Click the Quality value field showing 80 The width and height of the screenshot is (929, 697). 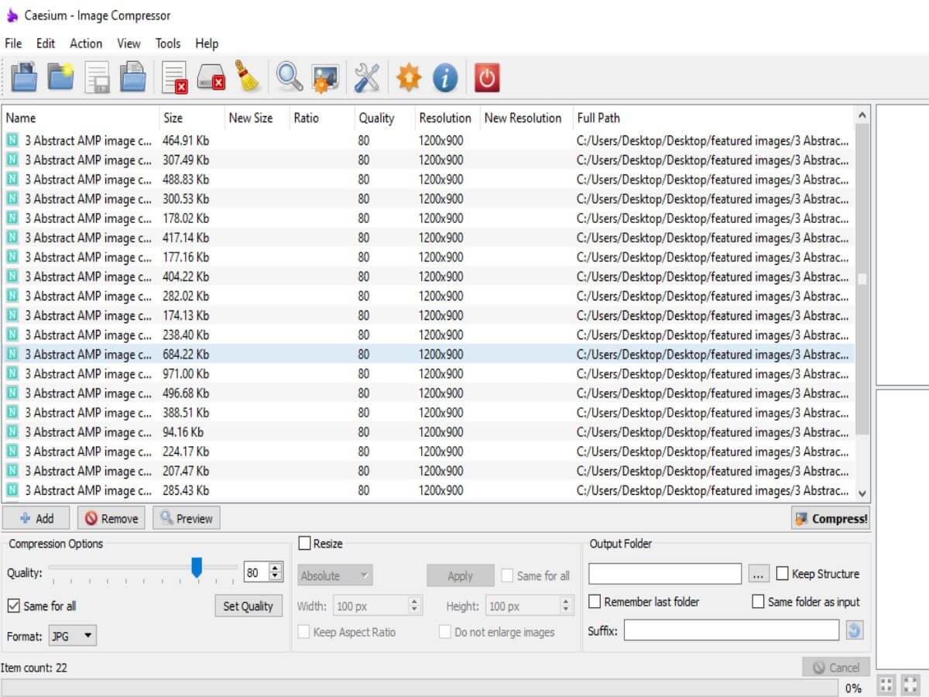255,572
